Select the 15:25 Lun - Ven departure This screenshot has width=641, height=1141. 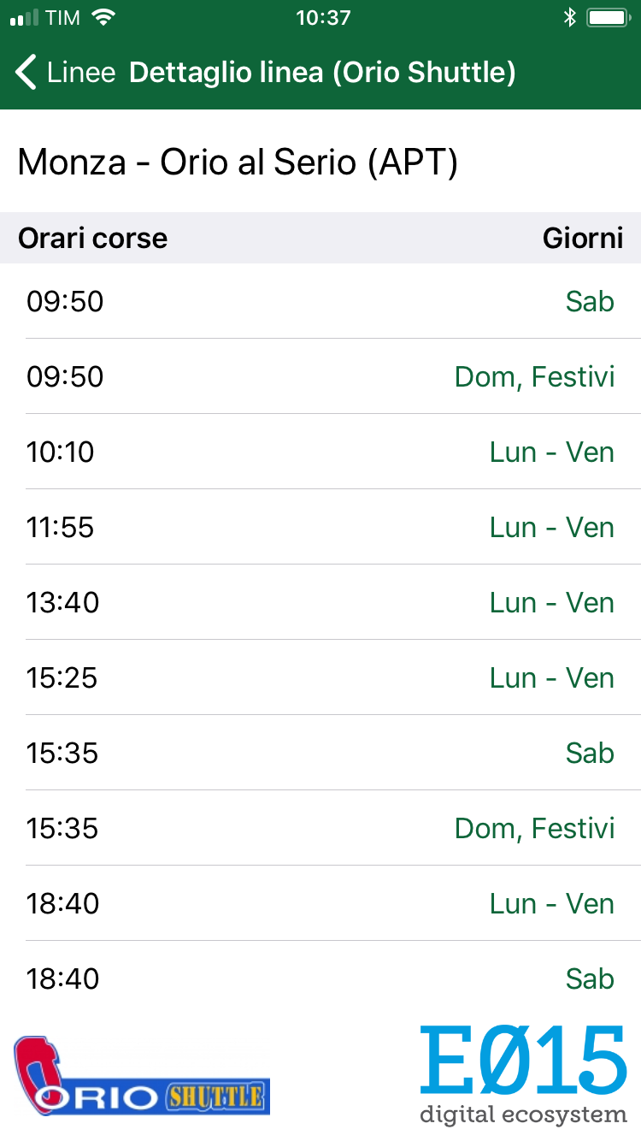(320, 677)
